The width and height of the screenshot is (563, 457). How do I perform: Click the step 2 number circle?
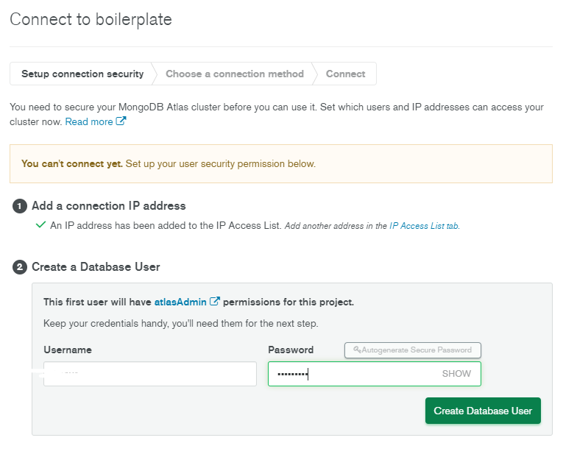point(20,267)
